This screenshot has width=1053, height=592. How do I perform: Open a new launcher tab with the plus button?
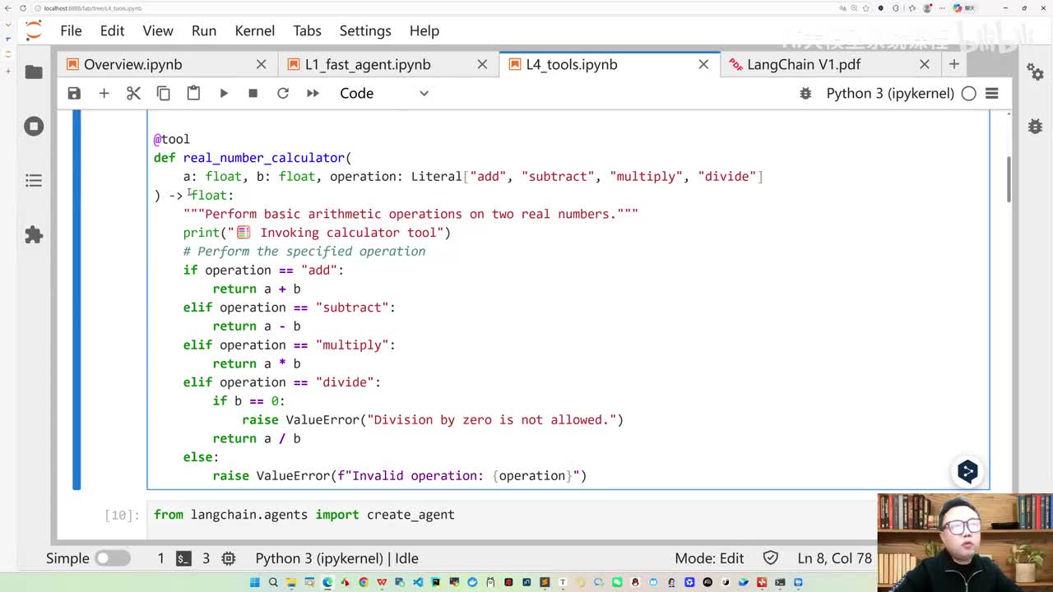pos(954,64)
